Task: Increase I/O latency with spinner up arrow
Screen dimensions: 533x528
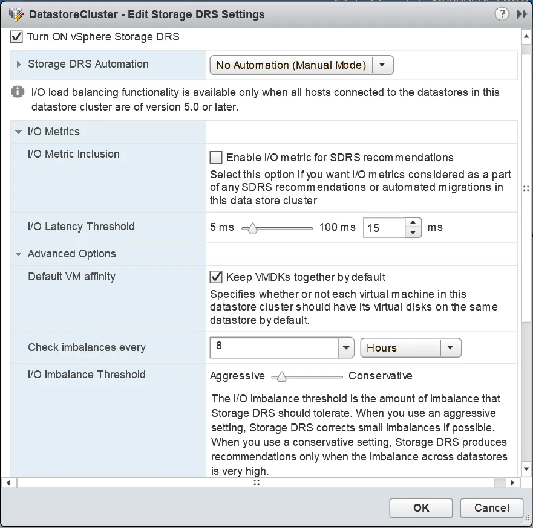Action: pos(413,223)
